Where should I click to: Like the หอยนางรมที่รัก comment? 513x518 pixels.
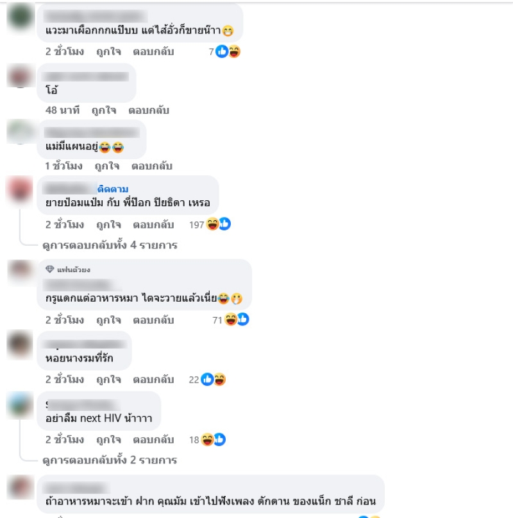point(108,379)
